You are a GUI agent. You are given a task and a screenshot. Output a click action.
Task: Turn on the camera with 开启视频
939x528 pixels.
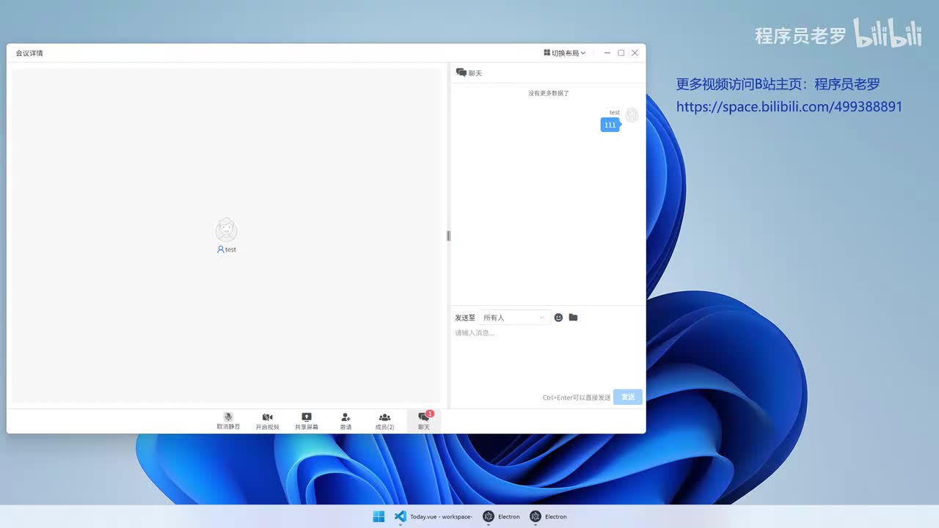[x=267, y=421]
